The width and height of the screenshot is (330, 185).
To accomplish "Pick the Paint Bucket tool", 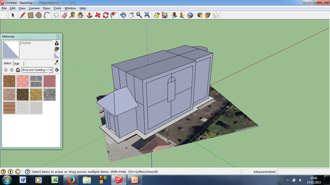I will (80, 15).
